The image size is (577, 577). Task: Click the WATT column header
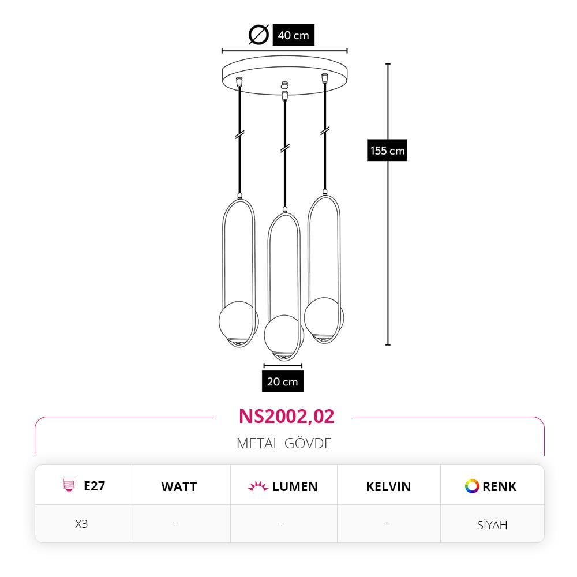pyautogui.click(x=179, y=486)
